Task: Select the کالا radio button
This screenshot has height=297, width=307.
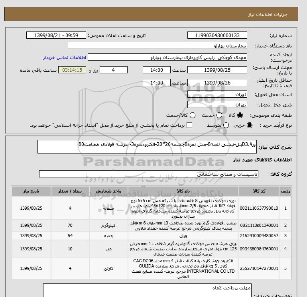Action: point(240,115)
